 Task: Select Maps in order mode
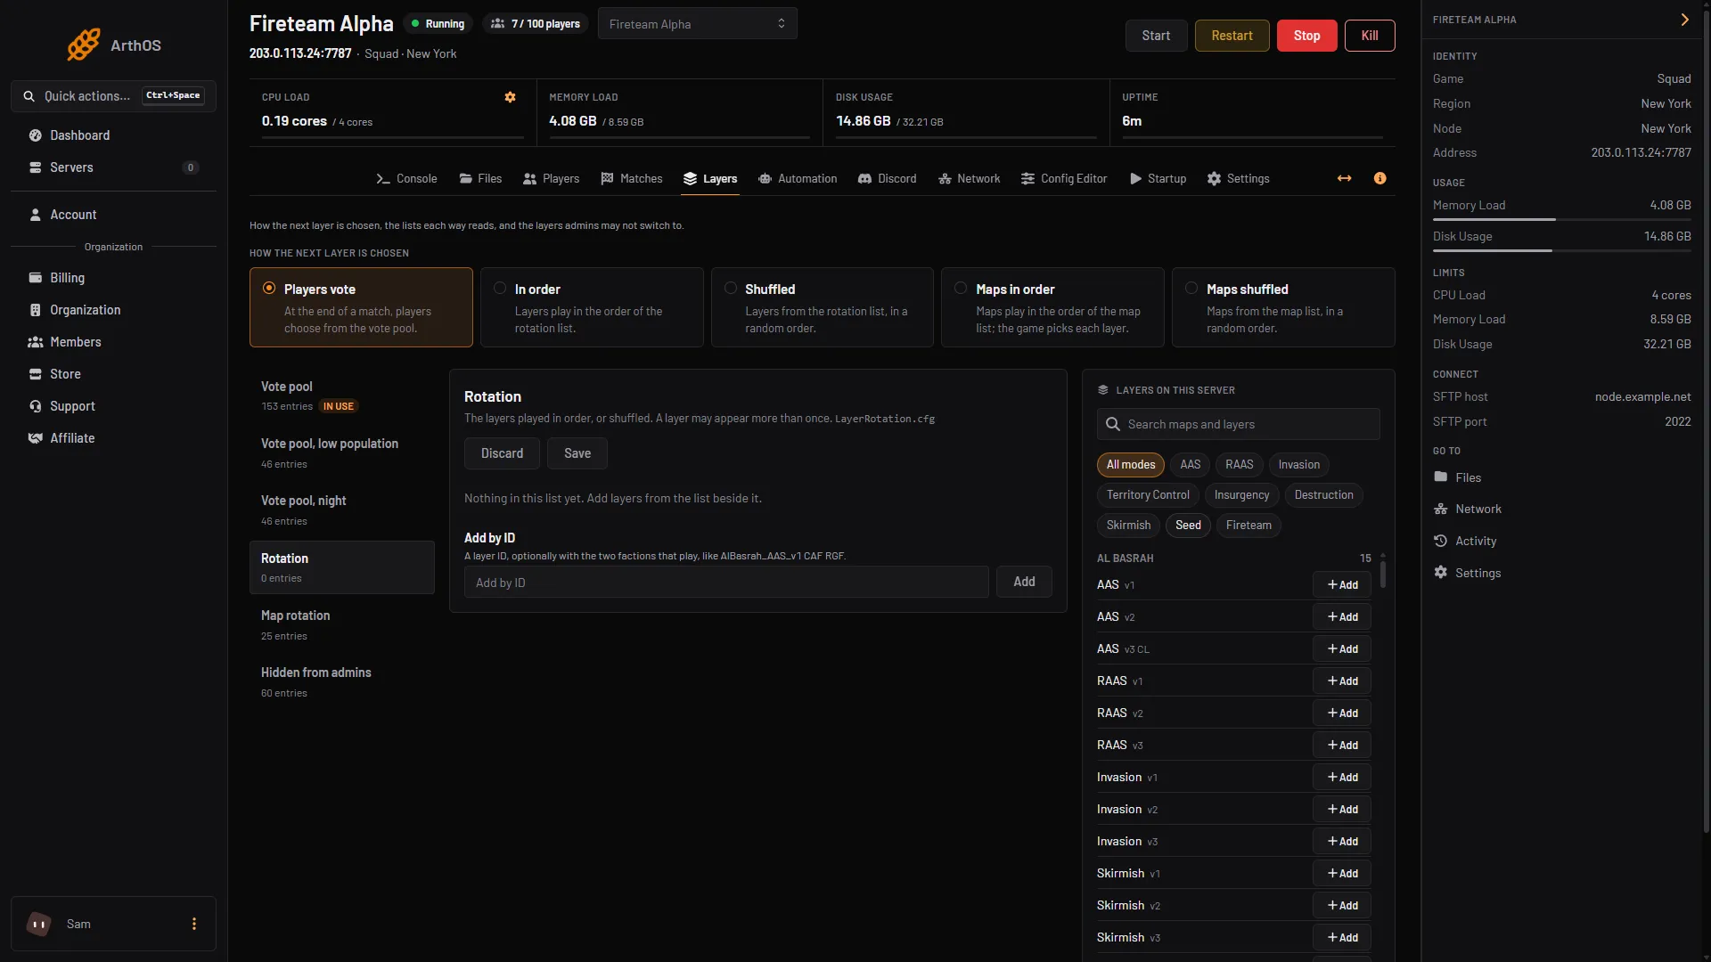coord(1052,307)
